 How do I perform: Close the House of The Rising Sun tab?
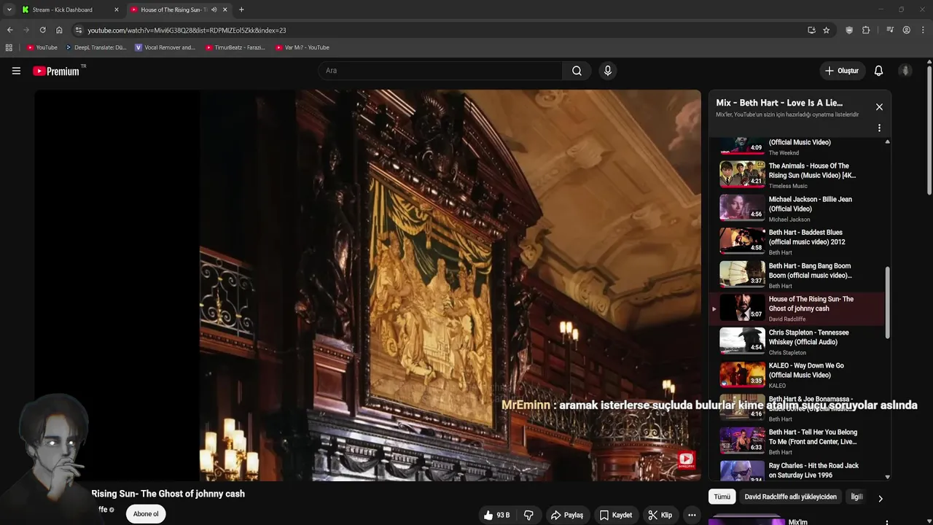tap(225, 9)
